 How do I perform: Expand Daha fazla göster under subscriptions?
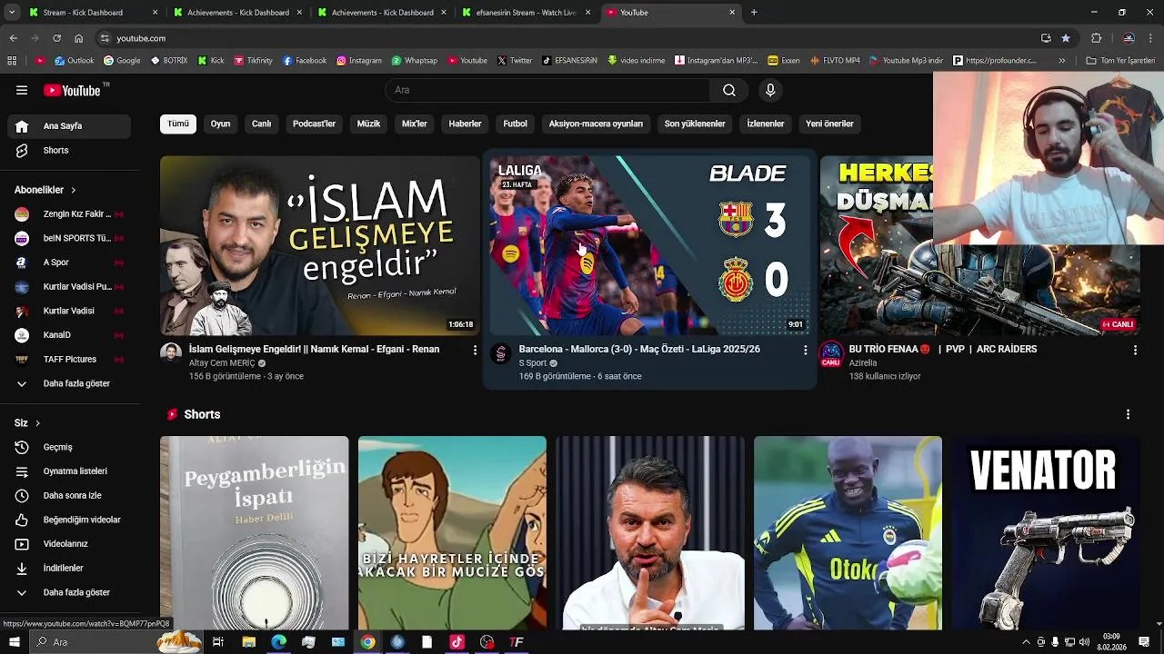(69, 383)
